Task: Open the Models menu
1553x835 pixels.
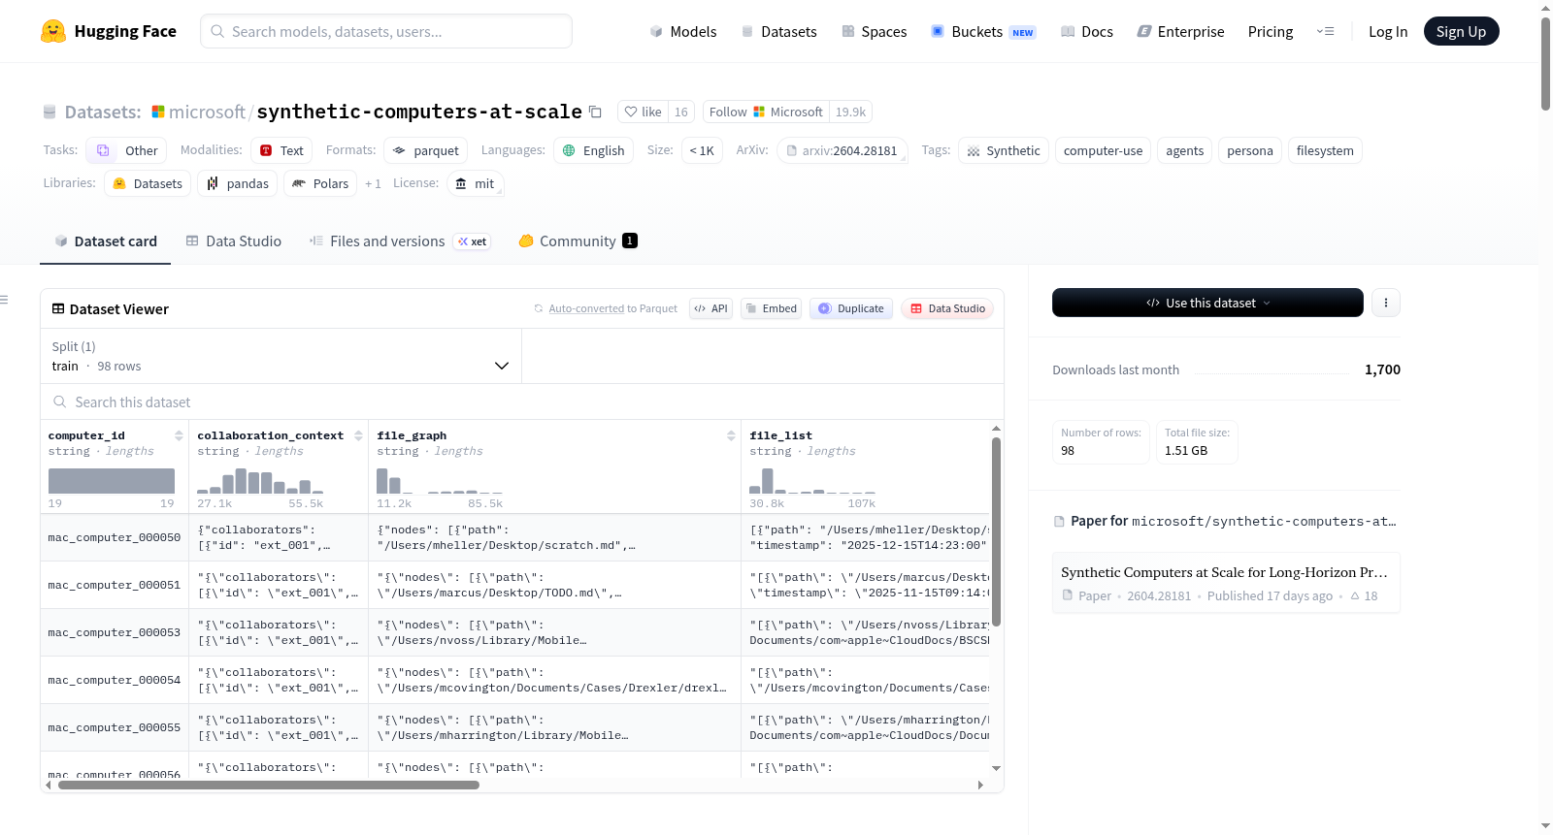Action: (x=683, y=31)
